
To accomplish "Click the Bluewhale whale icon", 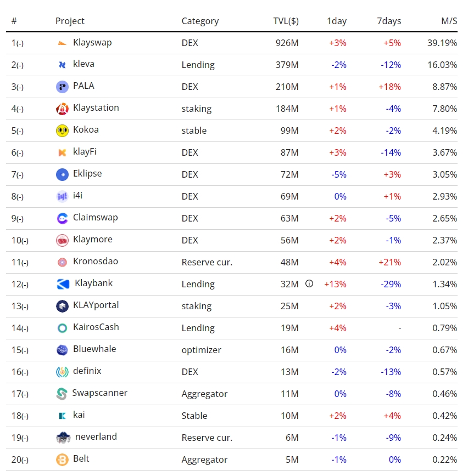I will tap(62, 350).
